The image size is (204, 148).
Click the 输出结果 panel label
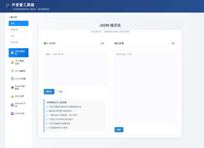119,43
